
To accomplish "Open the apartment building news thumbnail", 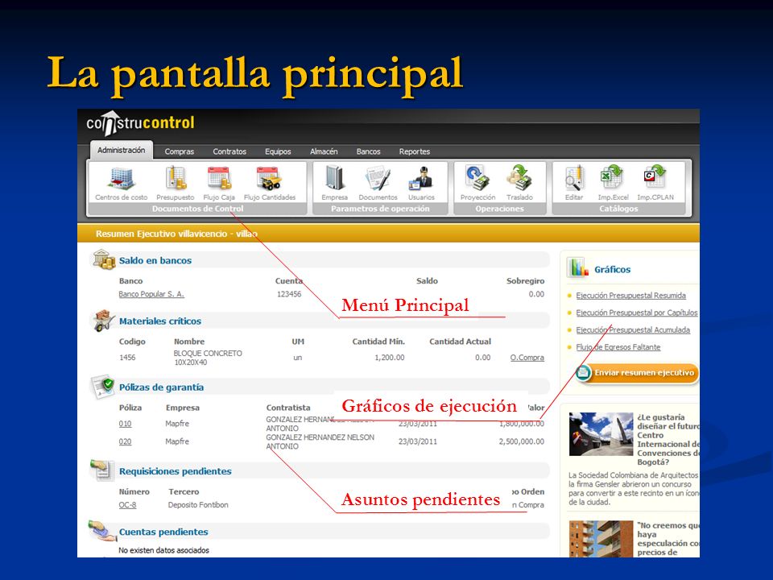I will 601,539.
